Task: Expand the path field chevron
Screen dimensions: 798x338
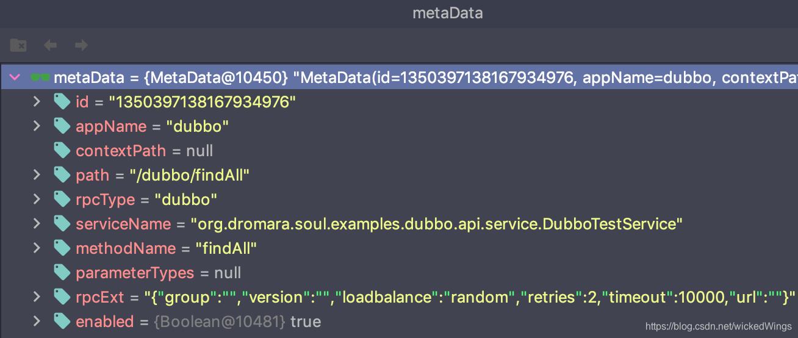Action: coord(37,174)
